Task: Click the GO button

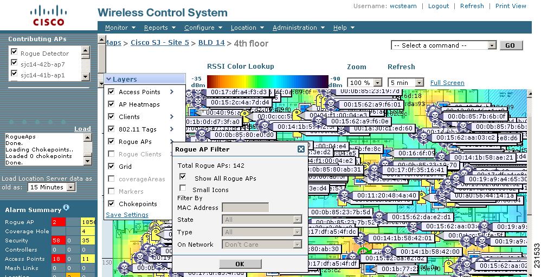Action: 511,45
